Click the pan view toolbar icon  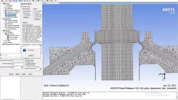[x=22, y=1]
